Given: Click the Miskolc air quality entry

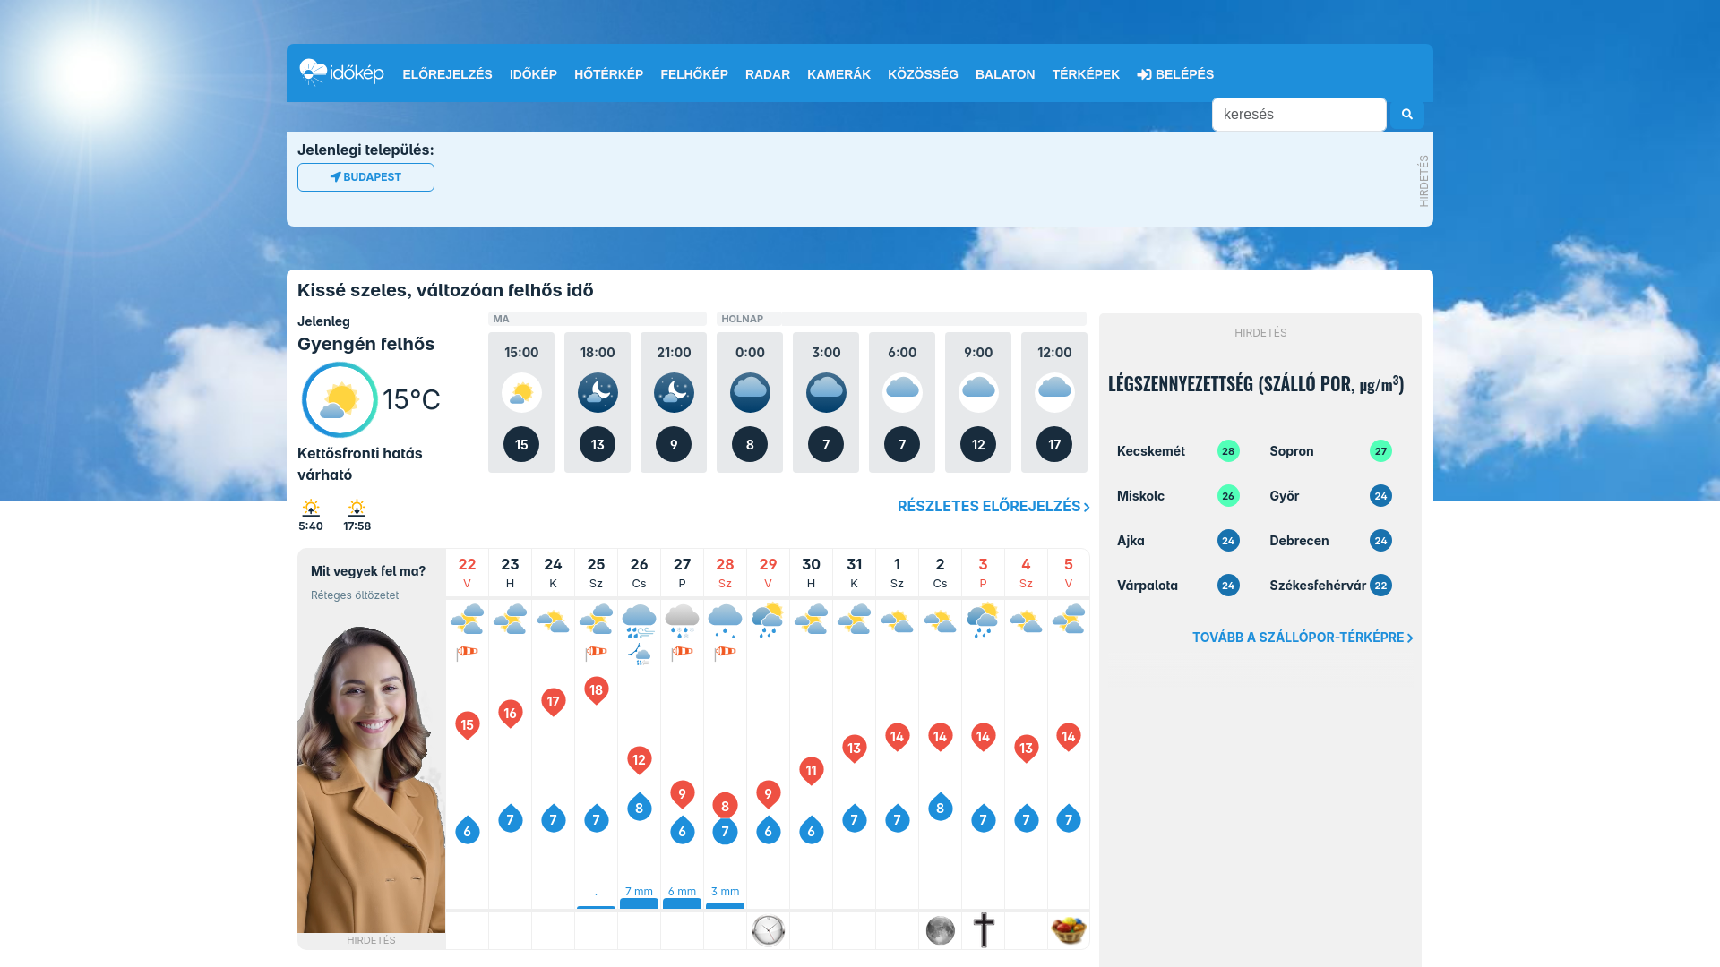Looking at the screenshot, I should click(x=1178, y=496).
